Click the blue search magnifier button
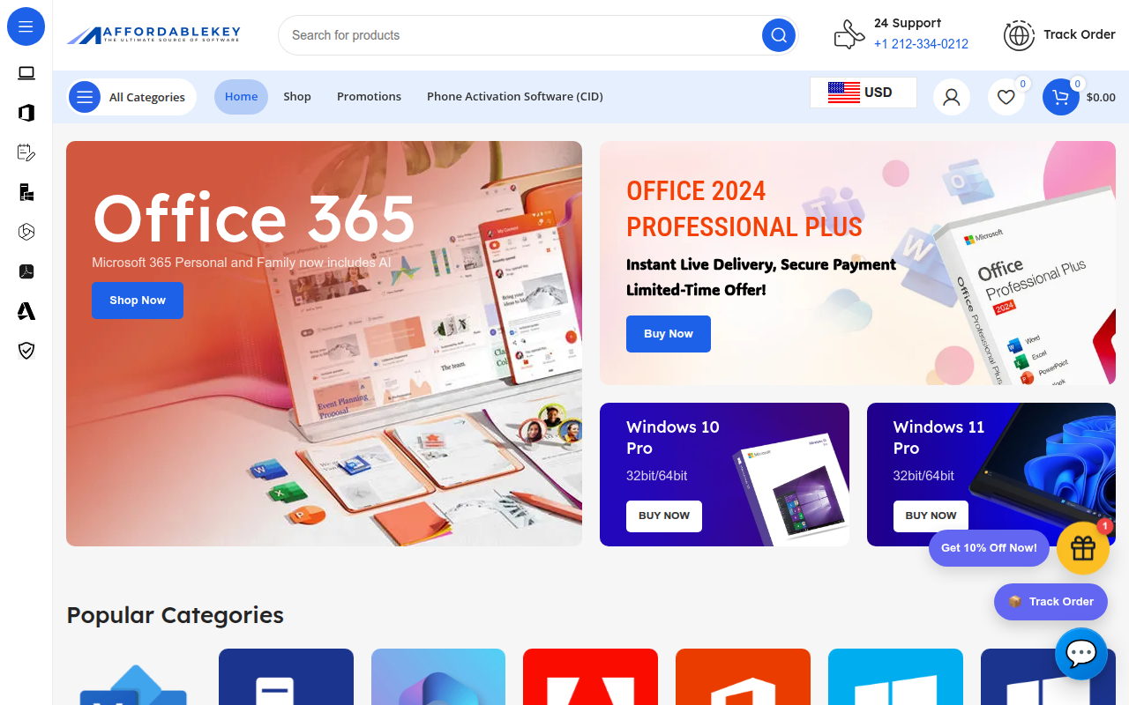 (779, 35)
